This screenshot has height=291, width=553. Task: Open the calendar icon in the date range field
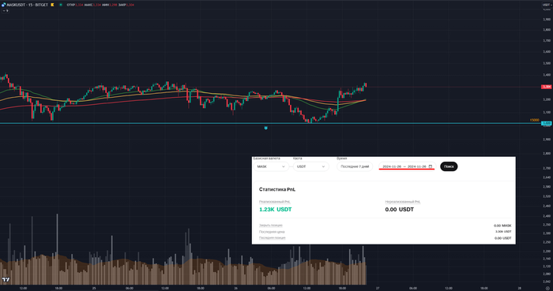click(431, 166)
